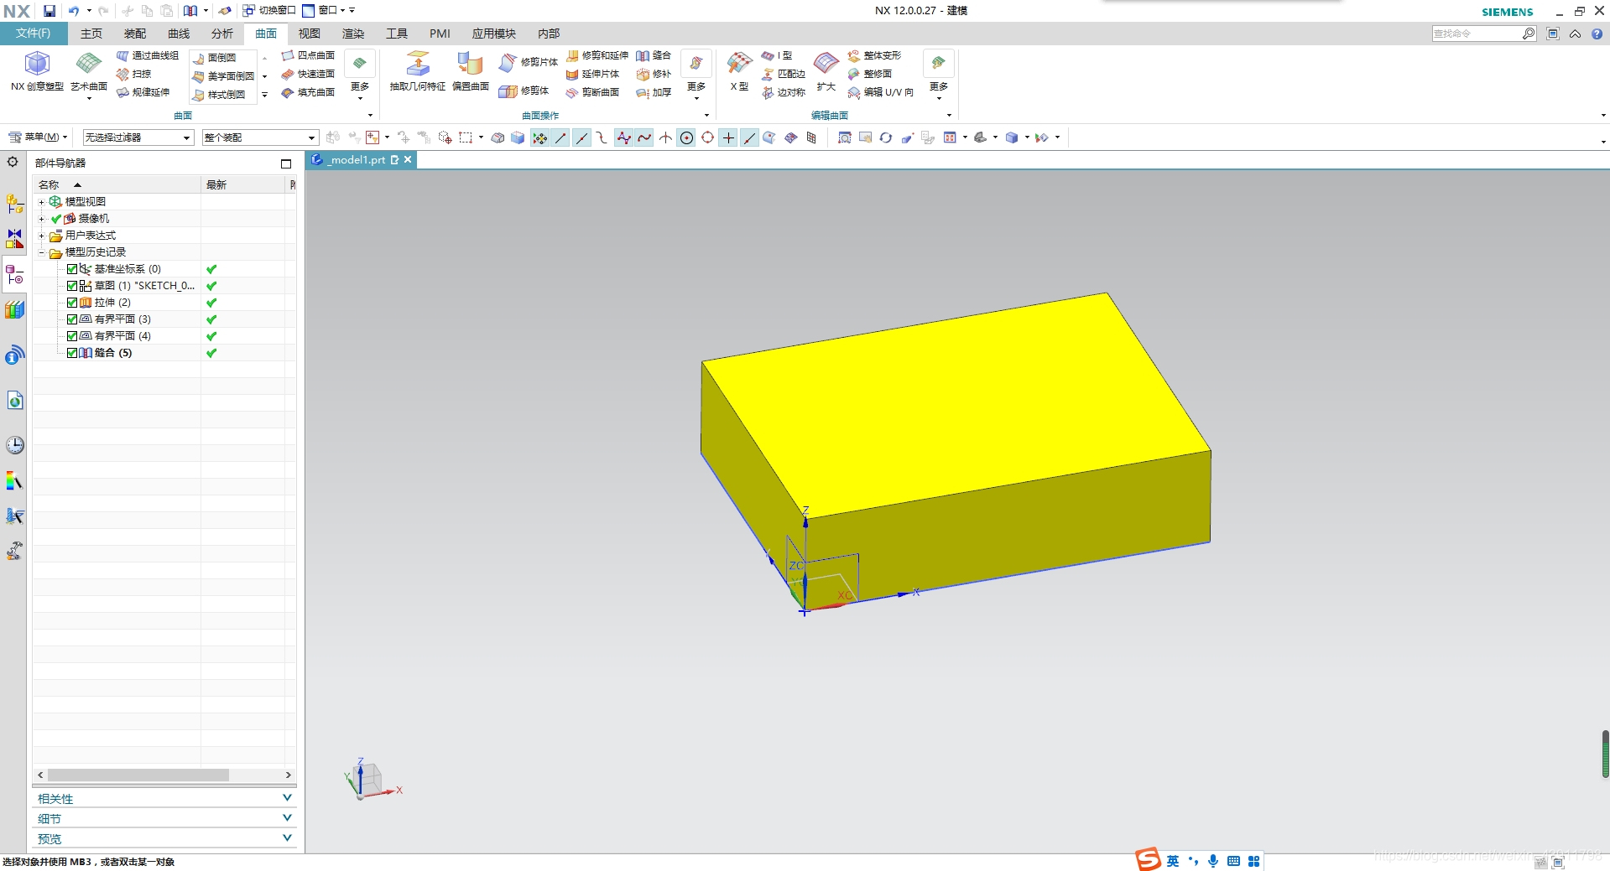The height and width of the screenshot is (871, 1610).
Task: Open the 偏置曲面 offset surface tool
Action: point(470,70)
